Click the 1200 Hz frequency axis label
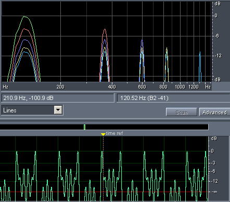The width and height of the screenshot is (230, 202). (194, 86)
